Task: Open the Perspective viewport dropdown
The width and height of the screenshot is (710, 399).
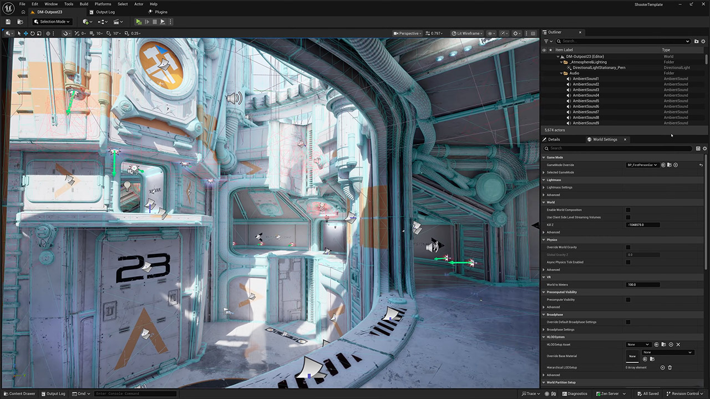Action: click(408, 33)
